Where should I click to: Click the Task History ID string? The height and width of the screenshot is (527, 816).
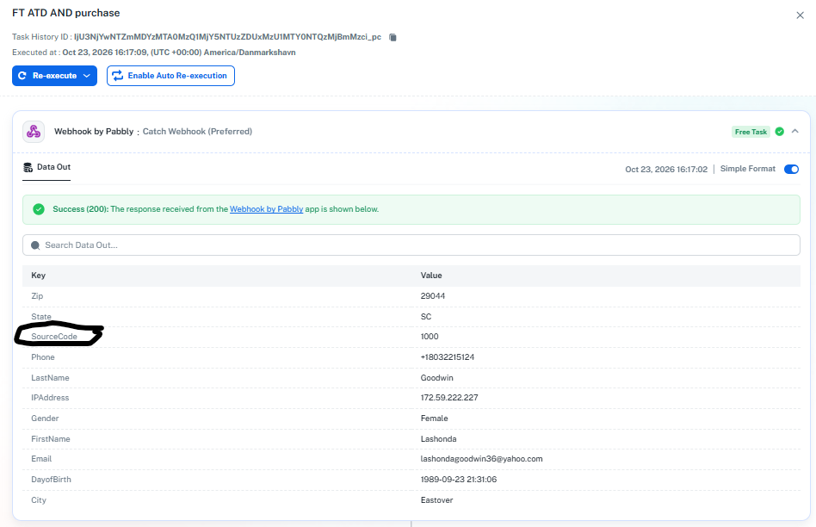227,37
